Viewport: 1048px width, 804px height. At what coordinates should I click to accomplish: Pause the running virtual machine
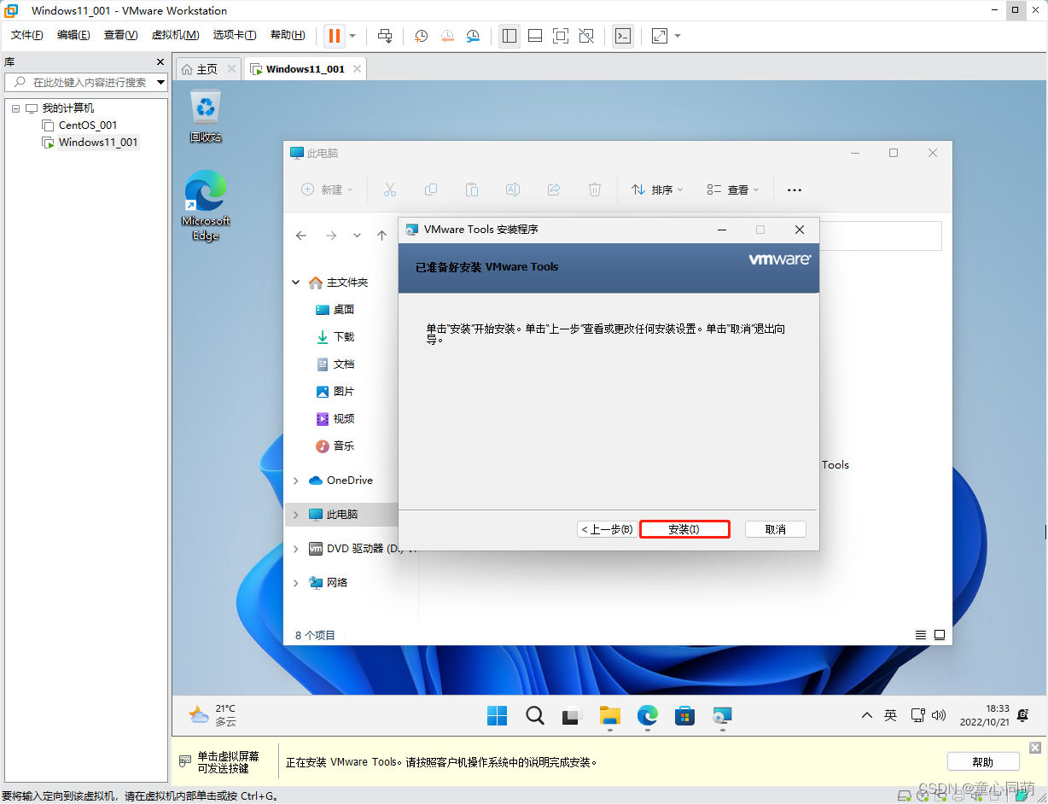[x=333, y=36]
